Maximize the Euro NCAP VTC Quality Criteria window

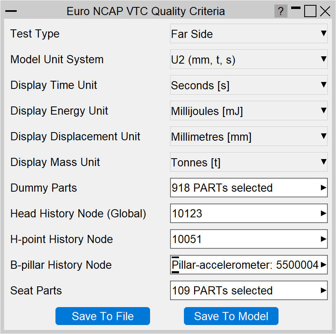click(310, 11)
